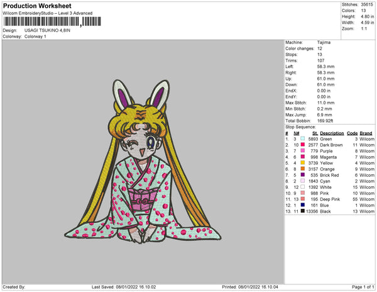Click the barcode under the worksheet title
This screenshot has height=292, width=377.
tap(52, 21)
